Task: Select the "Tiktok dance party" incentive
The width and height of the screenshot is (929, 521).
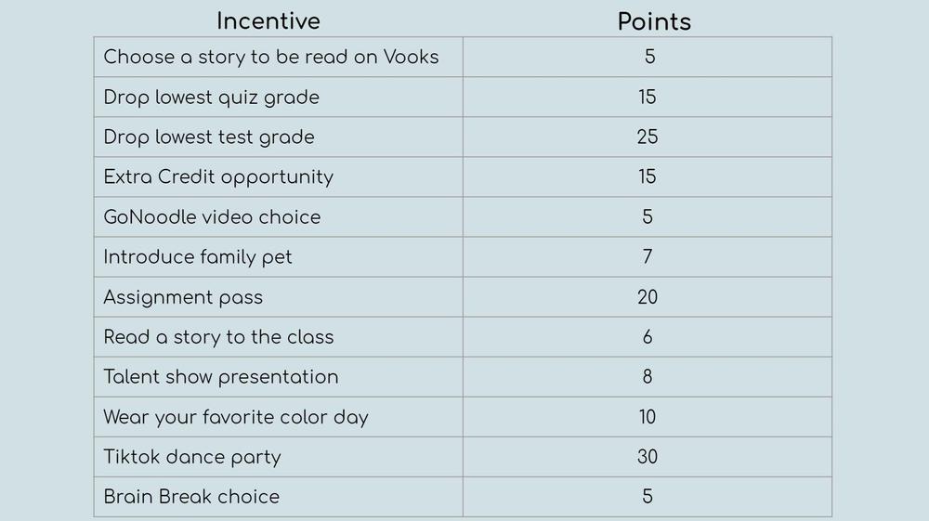Action: (x=192, y=457)
